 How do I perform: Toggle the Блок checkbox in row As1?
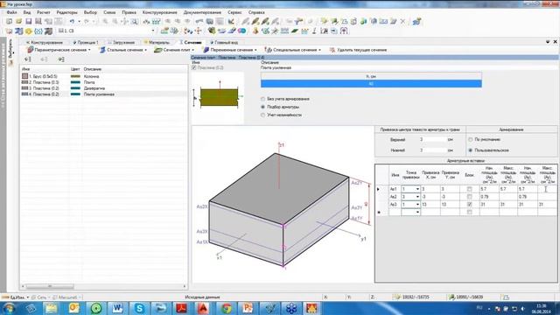coord(469,189)
